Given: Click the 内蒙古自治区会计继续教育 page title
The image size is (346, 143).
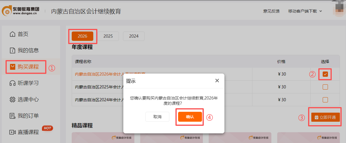Looking at the screenshot, I should pyautogui.click(x=86, y=11).
